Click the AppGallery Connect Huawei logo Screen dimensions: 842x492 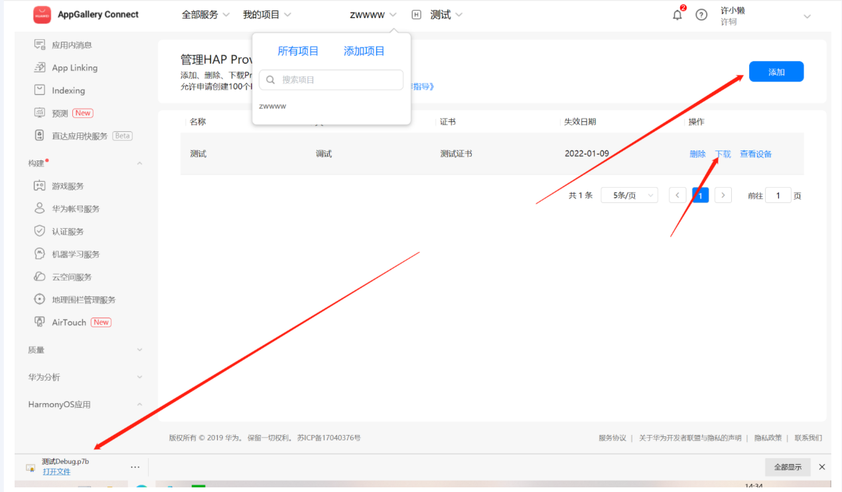tap(42, 15)
